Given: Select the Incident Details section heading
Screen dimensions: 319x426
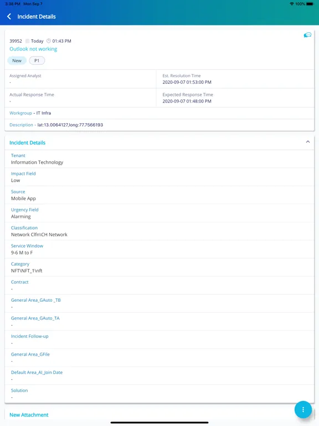Looking at the screenshot, I should (27, 143).
